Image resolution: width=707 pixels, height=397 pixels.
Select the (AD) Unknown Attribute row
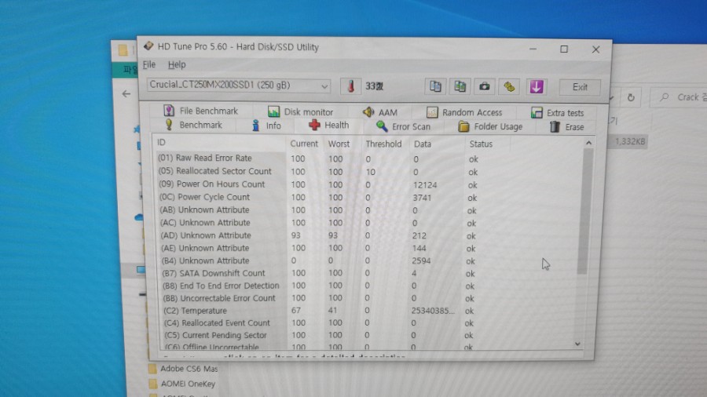369,235
